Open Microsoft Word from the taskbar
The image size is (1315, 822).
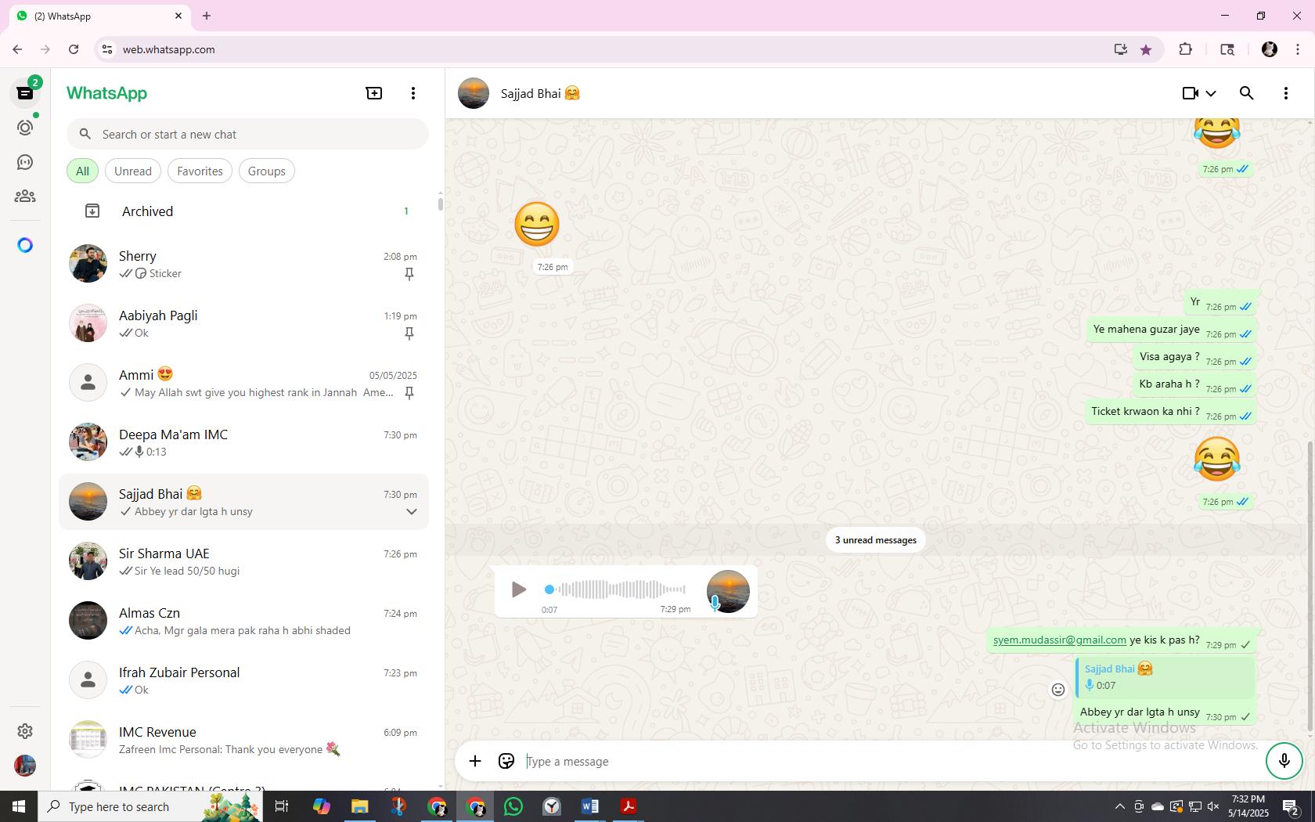coord(590,806)
